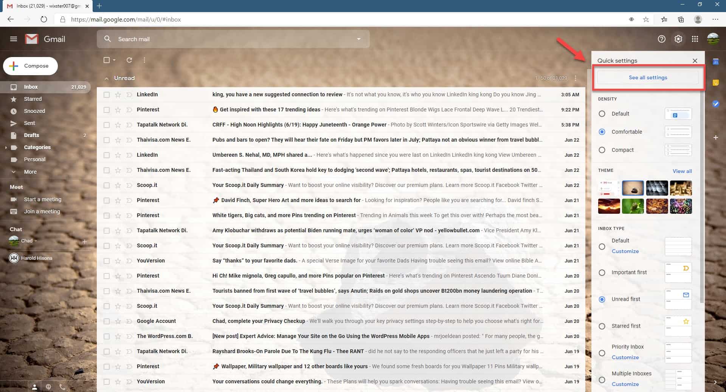Open the Google Tasks side panel icon

(715, 104)
